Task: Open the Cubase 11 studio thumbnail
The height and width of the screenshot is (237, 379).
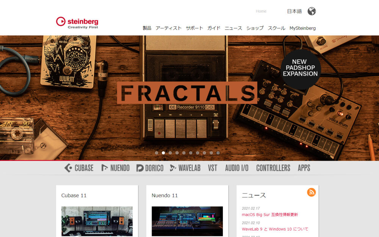Action: pos(97,221)
